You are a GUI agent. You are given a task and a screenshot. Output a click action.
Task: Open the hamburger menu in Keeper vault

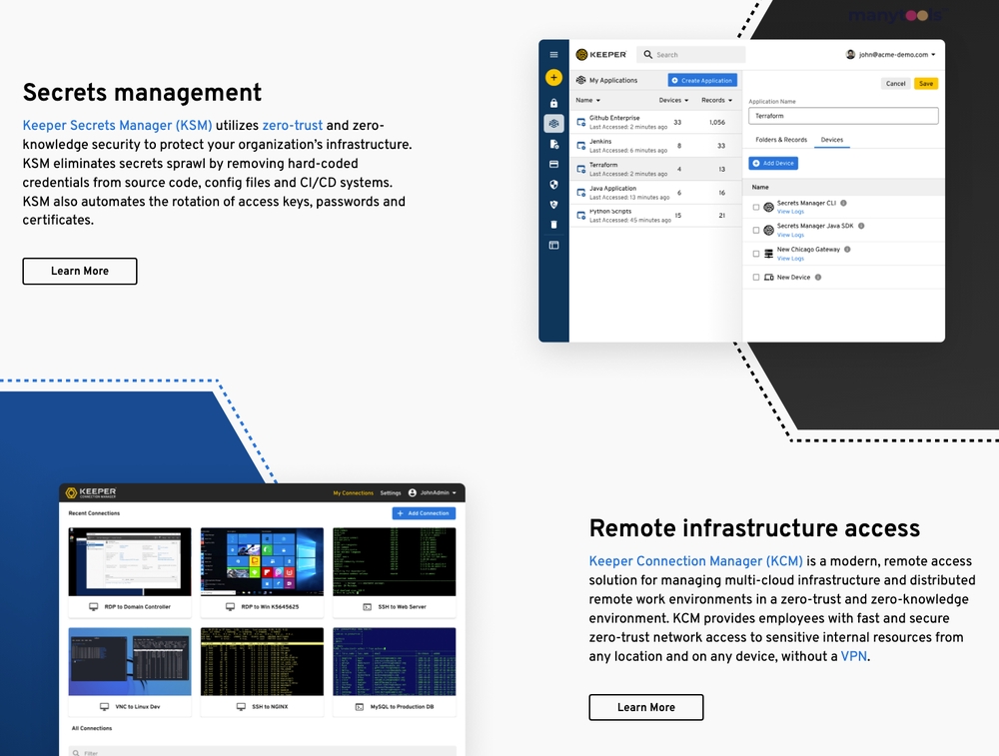553,55
